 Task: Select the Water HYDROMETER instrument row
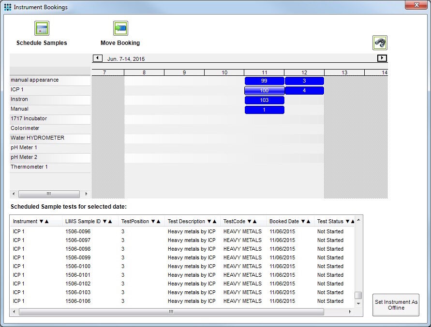[37, 138]
